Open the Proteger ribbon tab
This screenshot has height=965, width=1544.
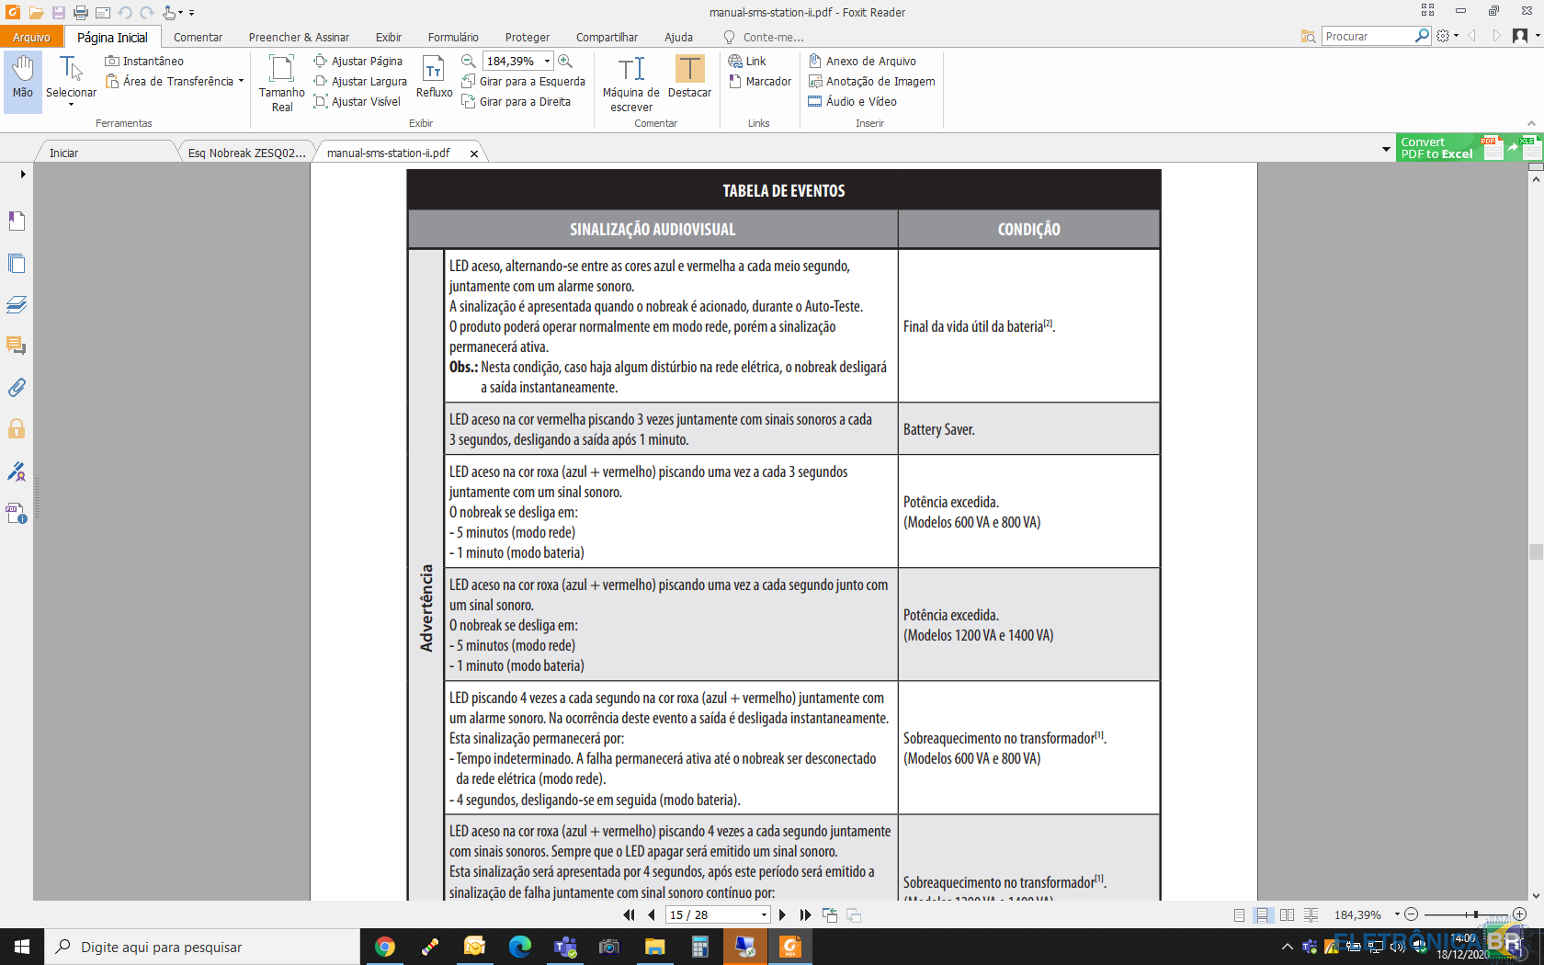click(527, 37)
